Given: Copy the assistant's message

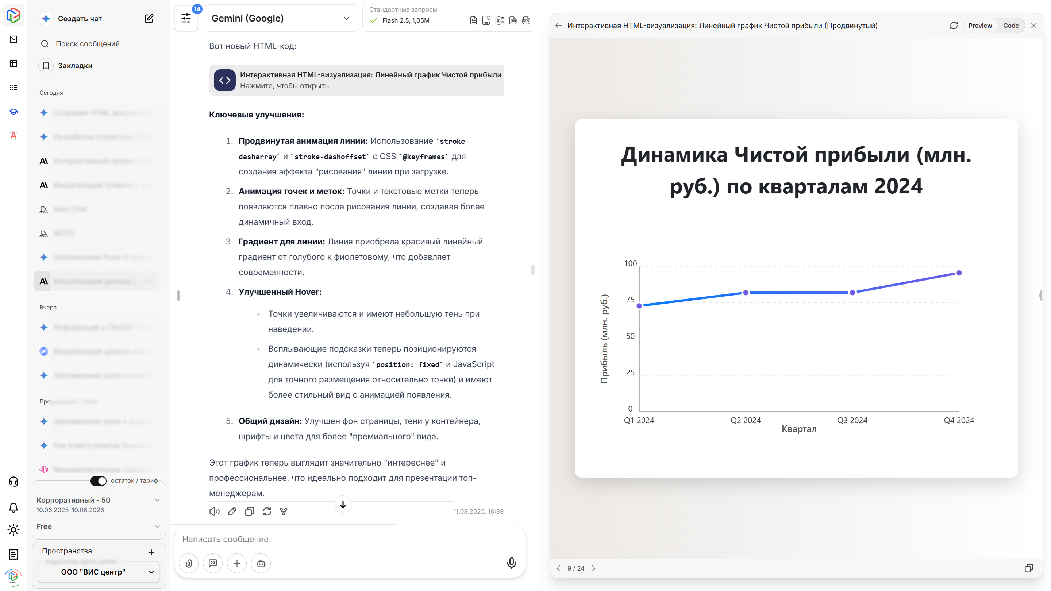Looking at the screenshot, I should [249, 511].
